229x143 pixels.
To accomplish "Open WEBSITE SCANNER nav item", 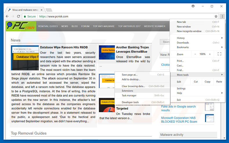I will (155, 26).
